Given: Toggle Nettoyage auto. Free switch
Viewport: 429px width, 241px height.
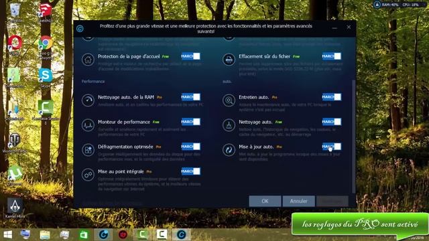Looking at the screenshot, I should tap(331, 122).
